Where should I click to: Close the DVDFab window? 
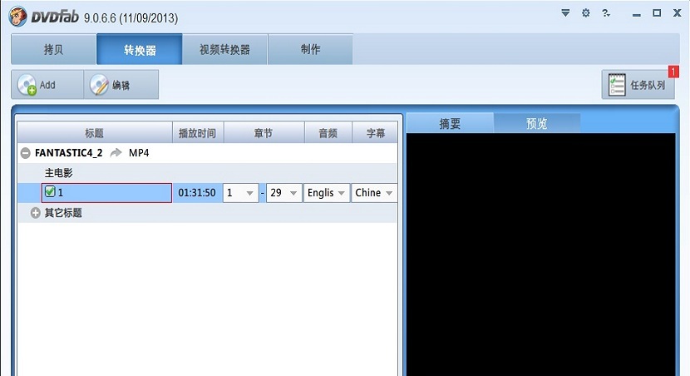coord(678,12)
